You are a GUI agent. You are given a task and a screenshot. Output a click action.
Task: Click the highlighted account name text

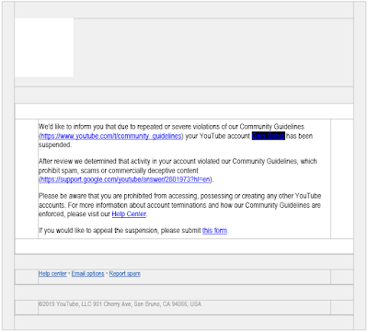[x=269, y=136]
